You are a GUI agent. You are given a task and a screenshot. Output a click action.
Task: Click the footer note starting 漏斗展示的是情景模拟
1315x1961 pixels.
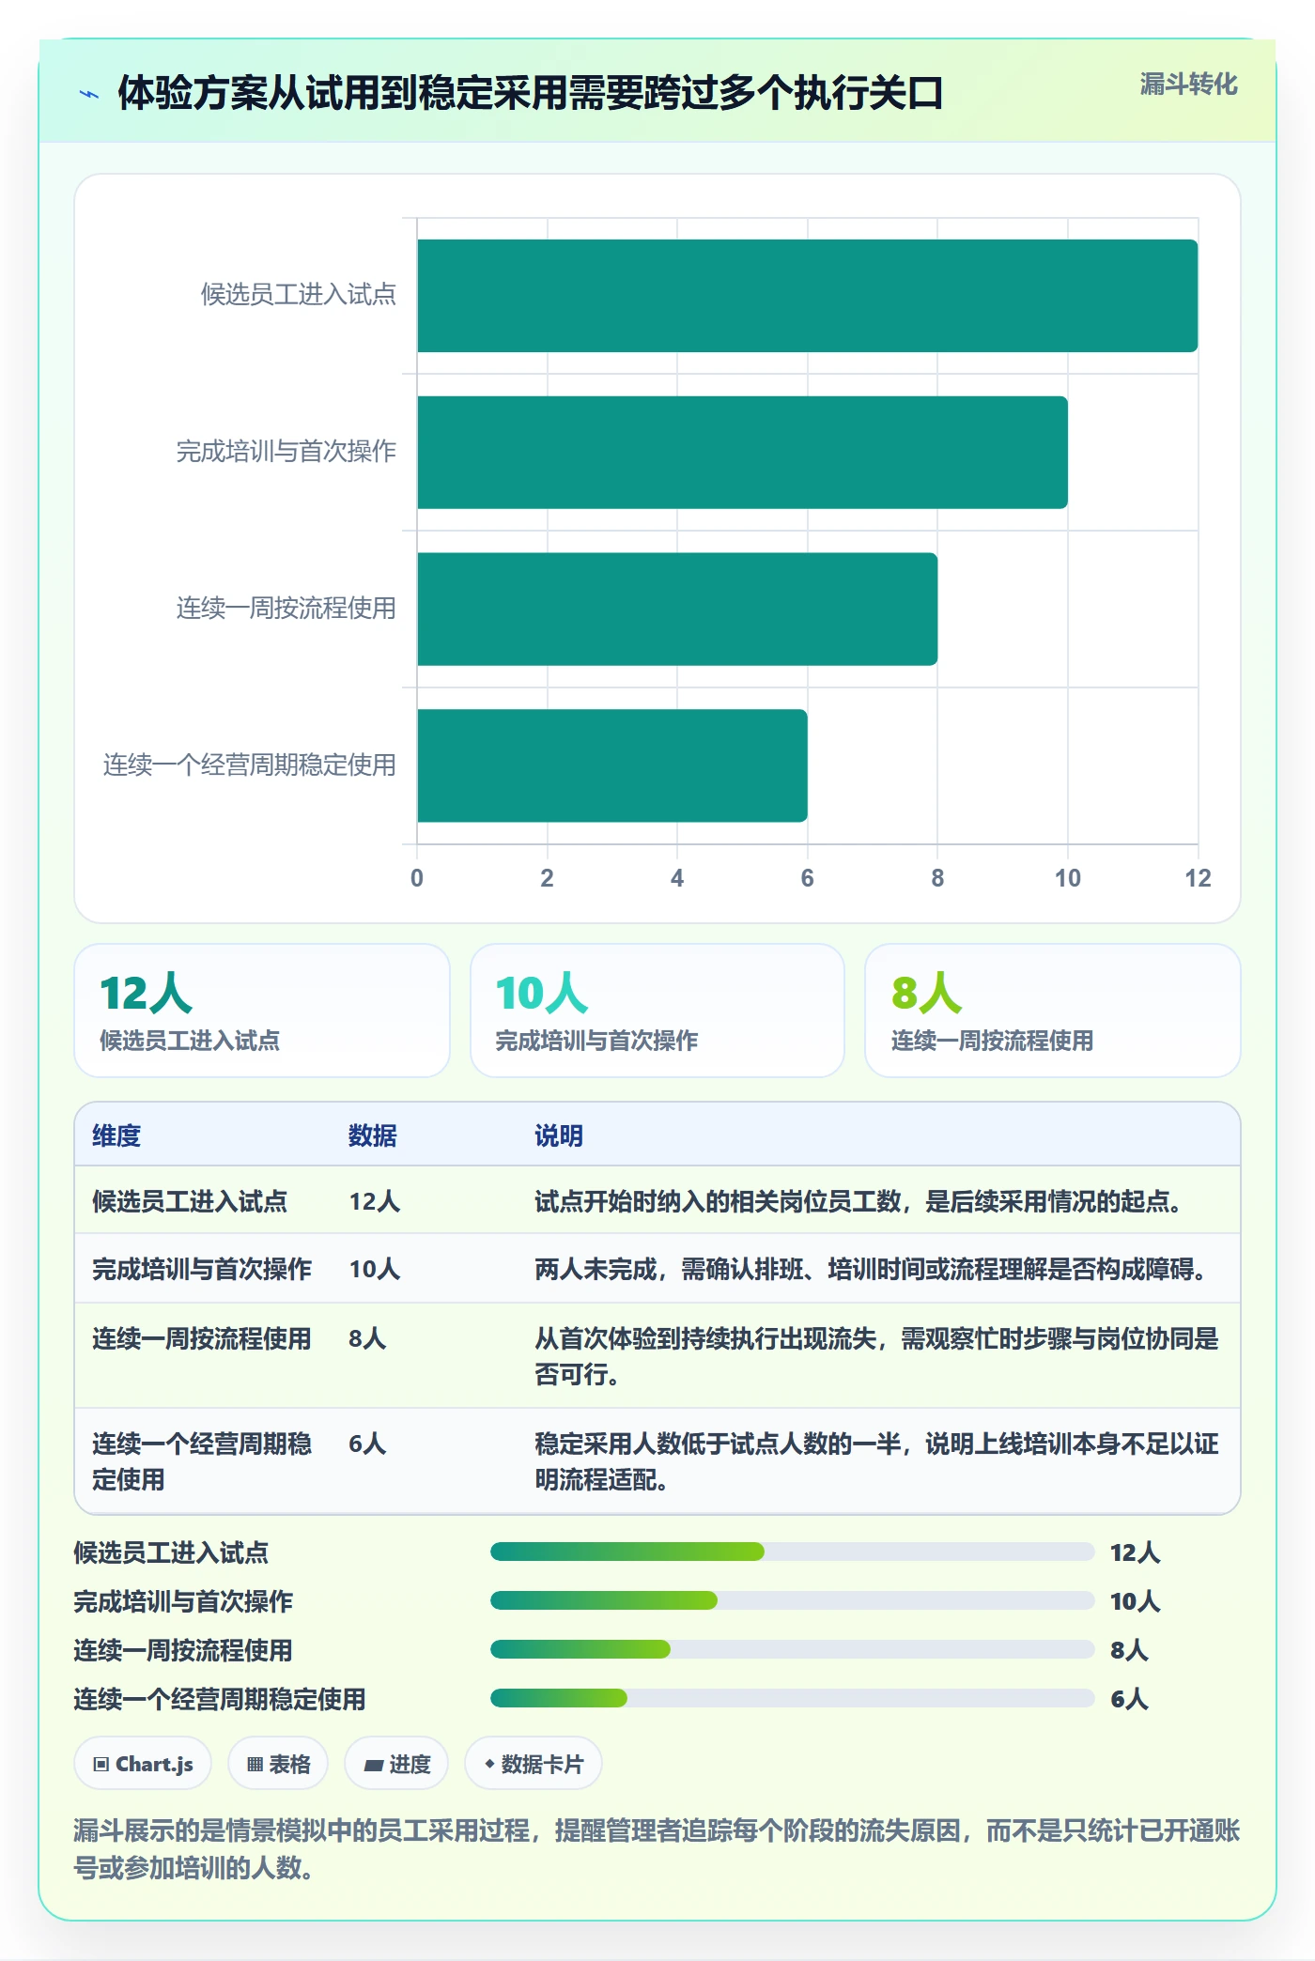(657, 1848)
